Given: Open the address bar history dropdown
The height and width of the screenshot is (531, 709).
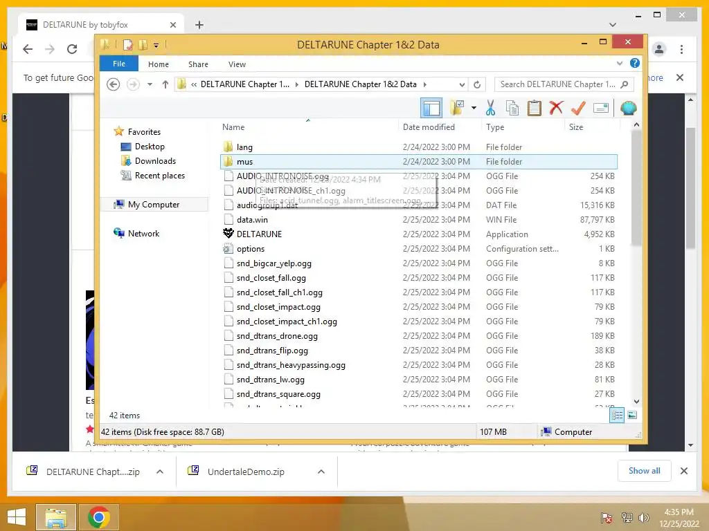Looking at the screenshot, I should point(462,84).
